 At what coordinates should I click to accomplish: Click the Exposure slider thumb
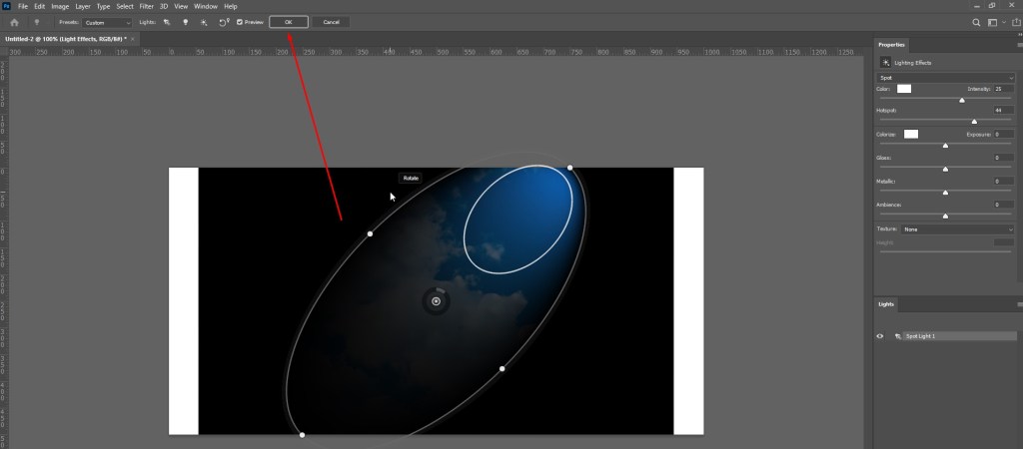pos(945,146)
